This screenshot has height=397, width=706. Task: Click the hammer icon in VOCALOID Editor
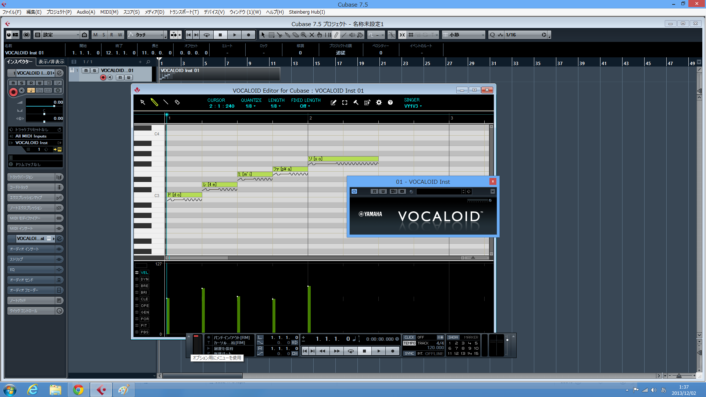coord(356,103)
